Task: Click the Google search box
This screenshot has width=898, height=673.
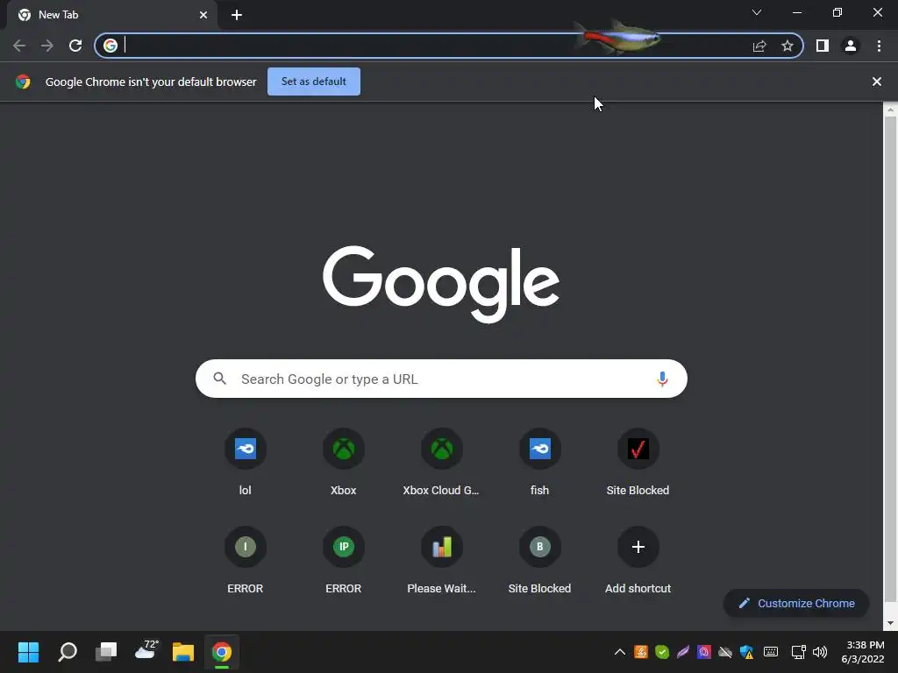Action: pos(441,379)
